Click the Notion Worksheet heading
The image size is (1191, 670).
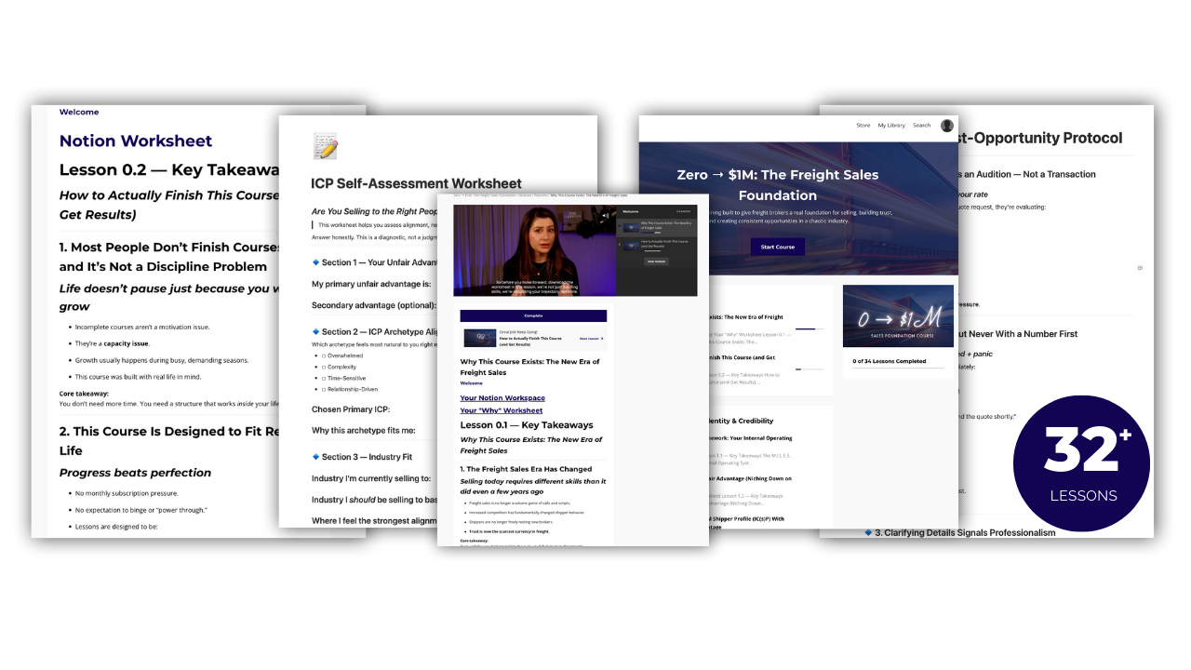tap(136, 141)
